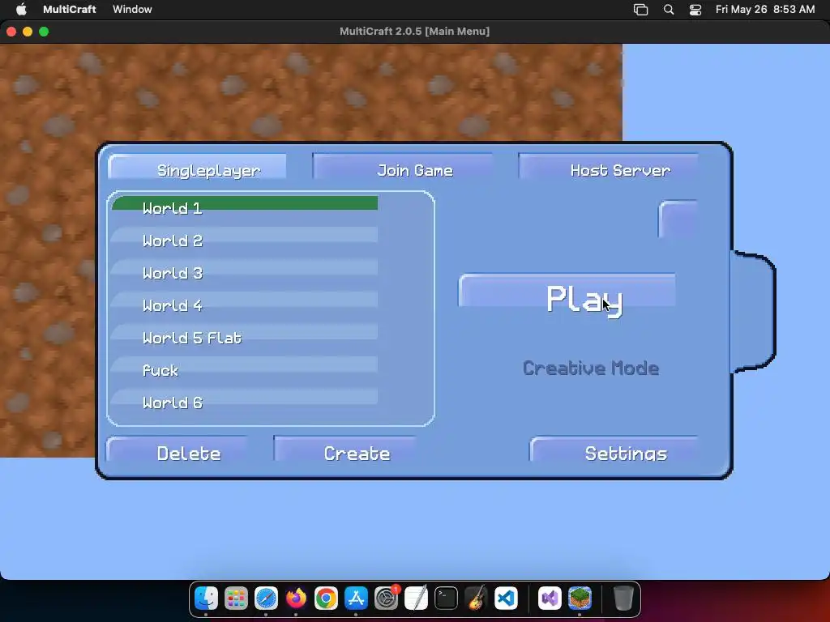This screenshot has height=622, width=830.
Task: Open the Apple menu
Action: point(21,9)
